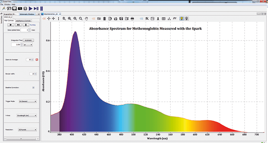Click the large blue pause icon in the top toolbar
The width and height of the screenshot is (268, 143).
point(41,8)
